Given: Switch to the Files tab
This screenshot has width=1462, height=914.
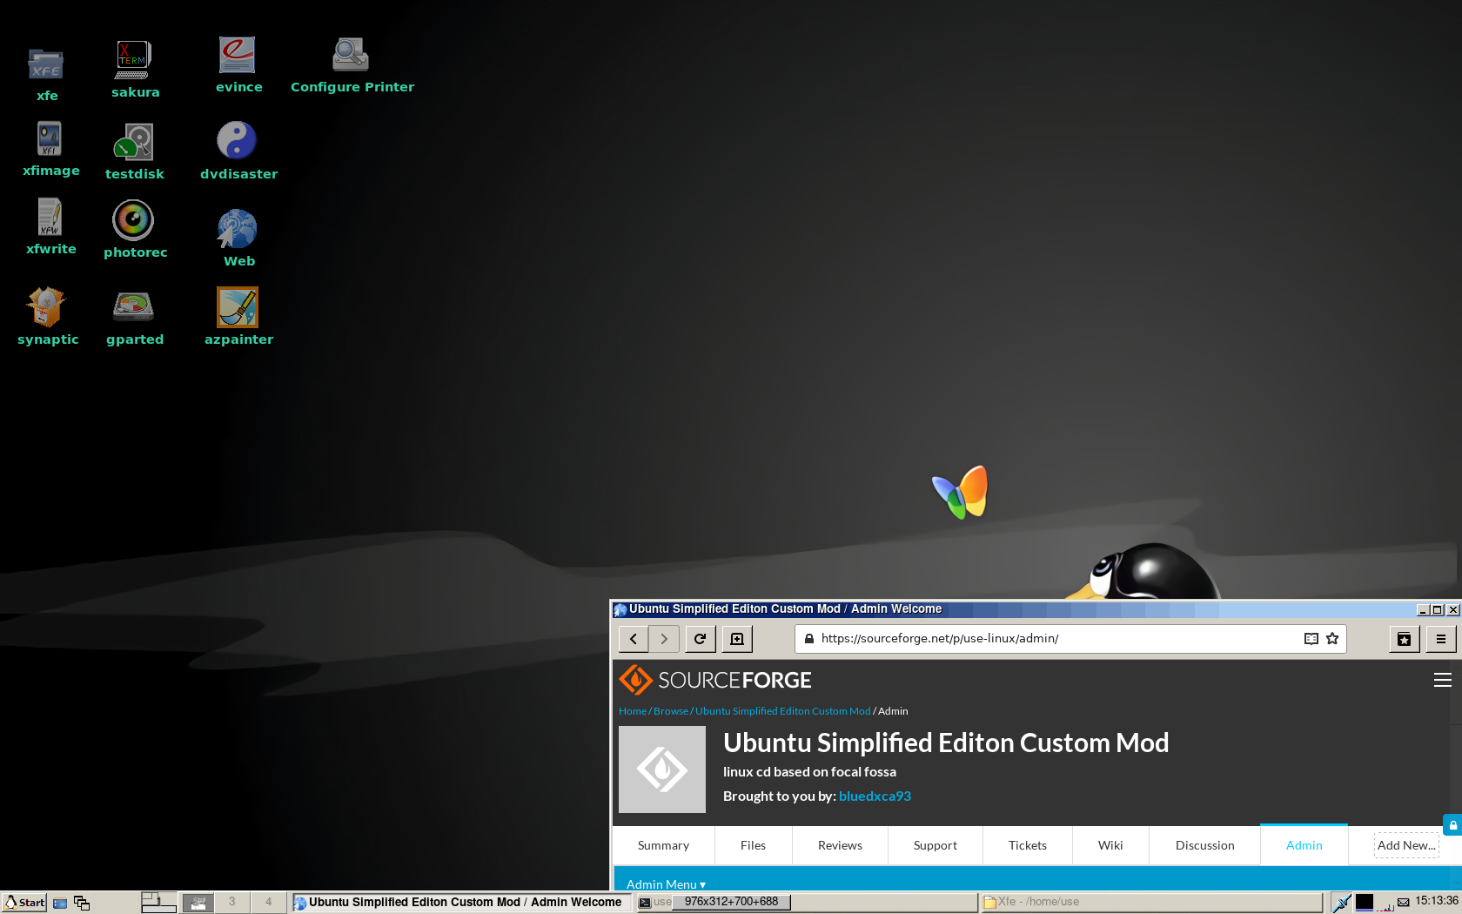Looking at the screenshot, I should point(753,845).
